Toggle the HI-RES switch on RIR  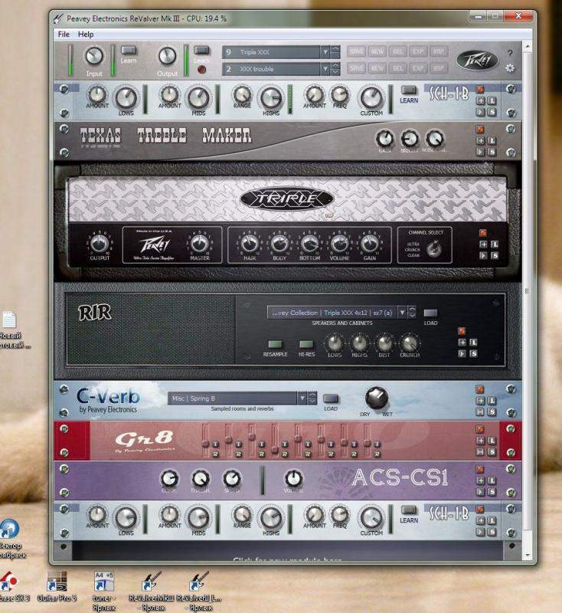[x=306, y=344]
